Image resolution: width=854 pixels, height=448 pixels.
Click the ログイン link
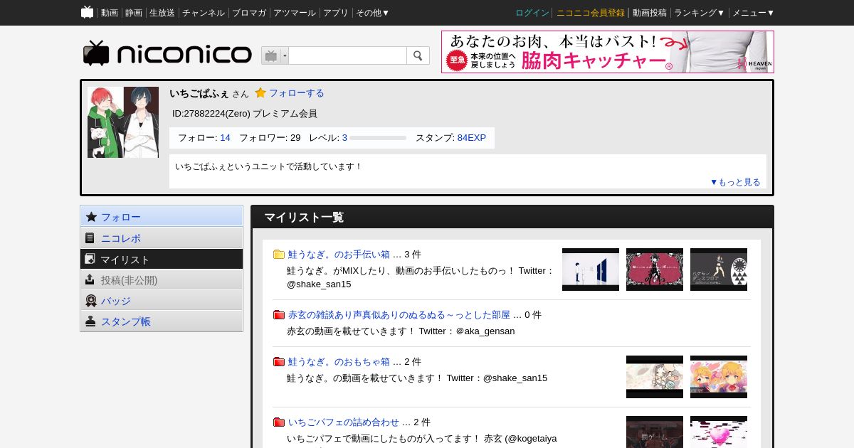click(532, 13)
